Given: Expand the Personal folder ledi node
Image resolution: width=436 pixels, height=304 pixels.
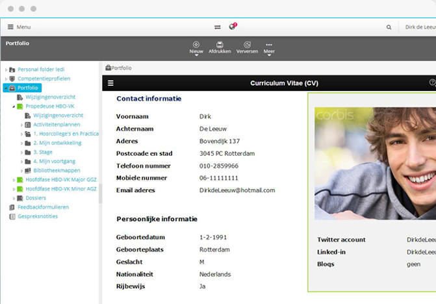Looking at the screenshot, I should [6, 70].
